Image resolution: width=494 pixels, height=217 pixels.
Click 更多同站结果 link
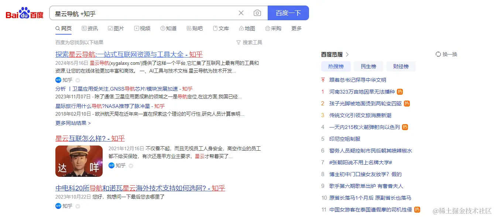point(73,123)
